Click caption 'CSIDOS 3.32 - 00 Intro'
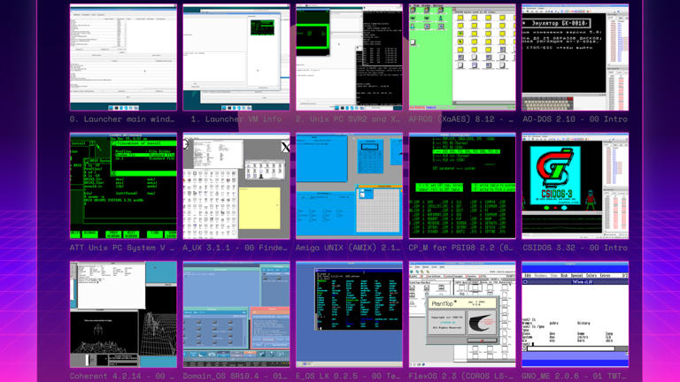The width and height of the screenshot is (680, 382). tap(575, 248)
